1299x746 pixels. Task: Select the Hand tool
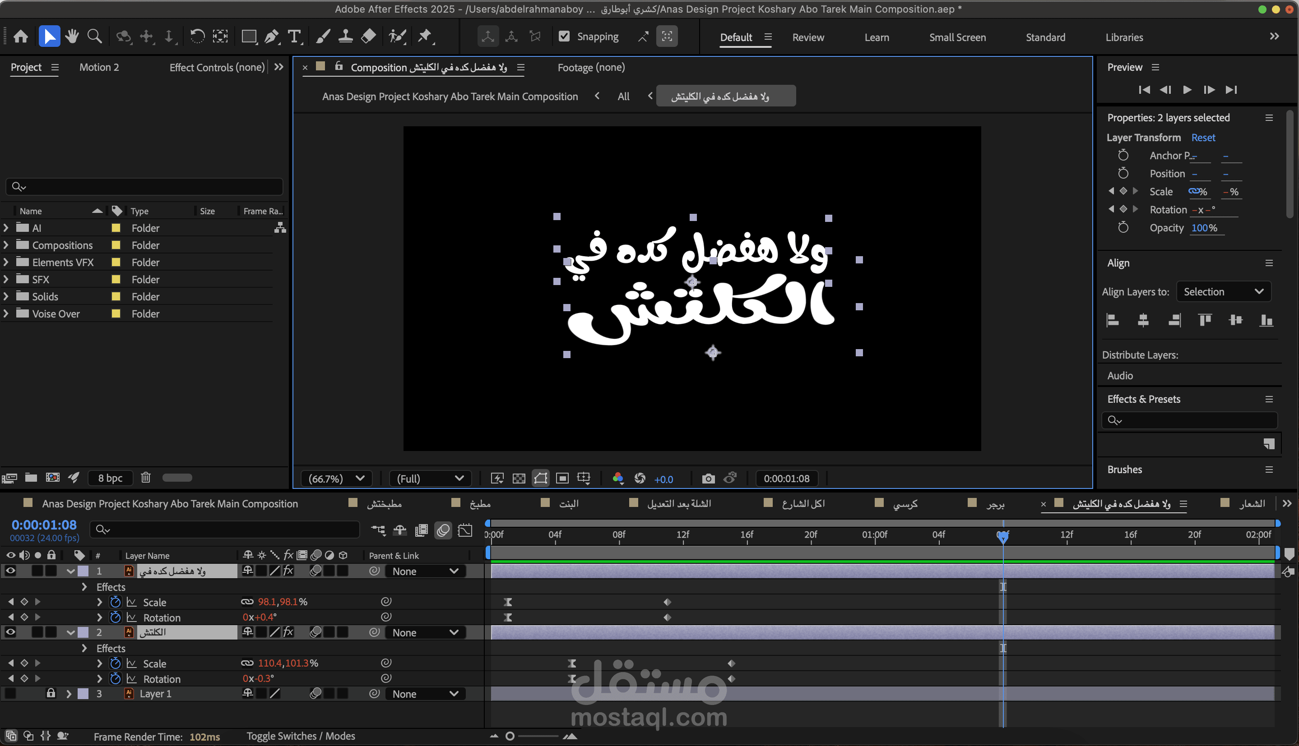point(72,37)
